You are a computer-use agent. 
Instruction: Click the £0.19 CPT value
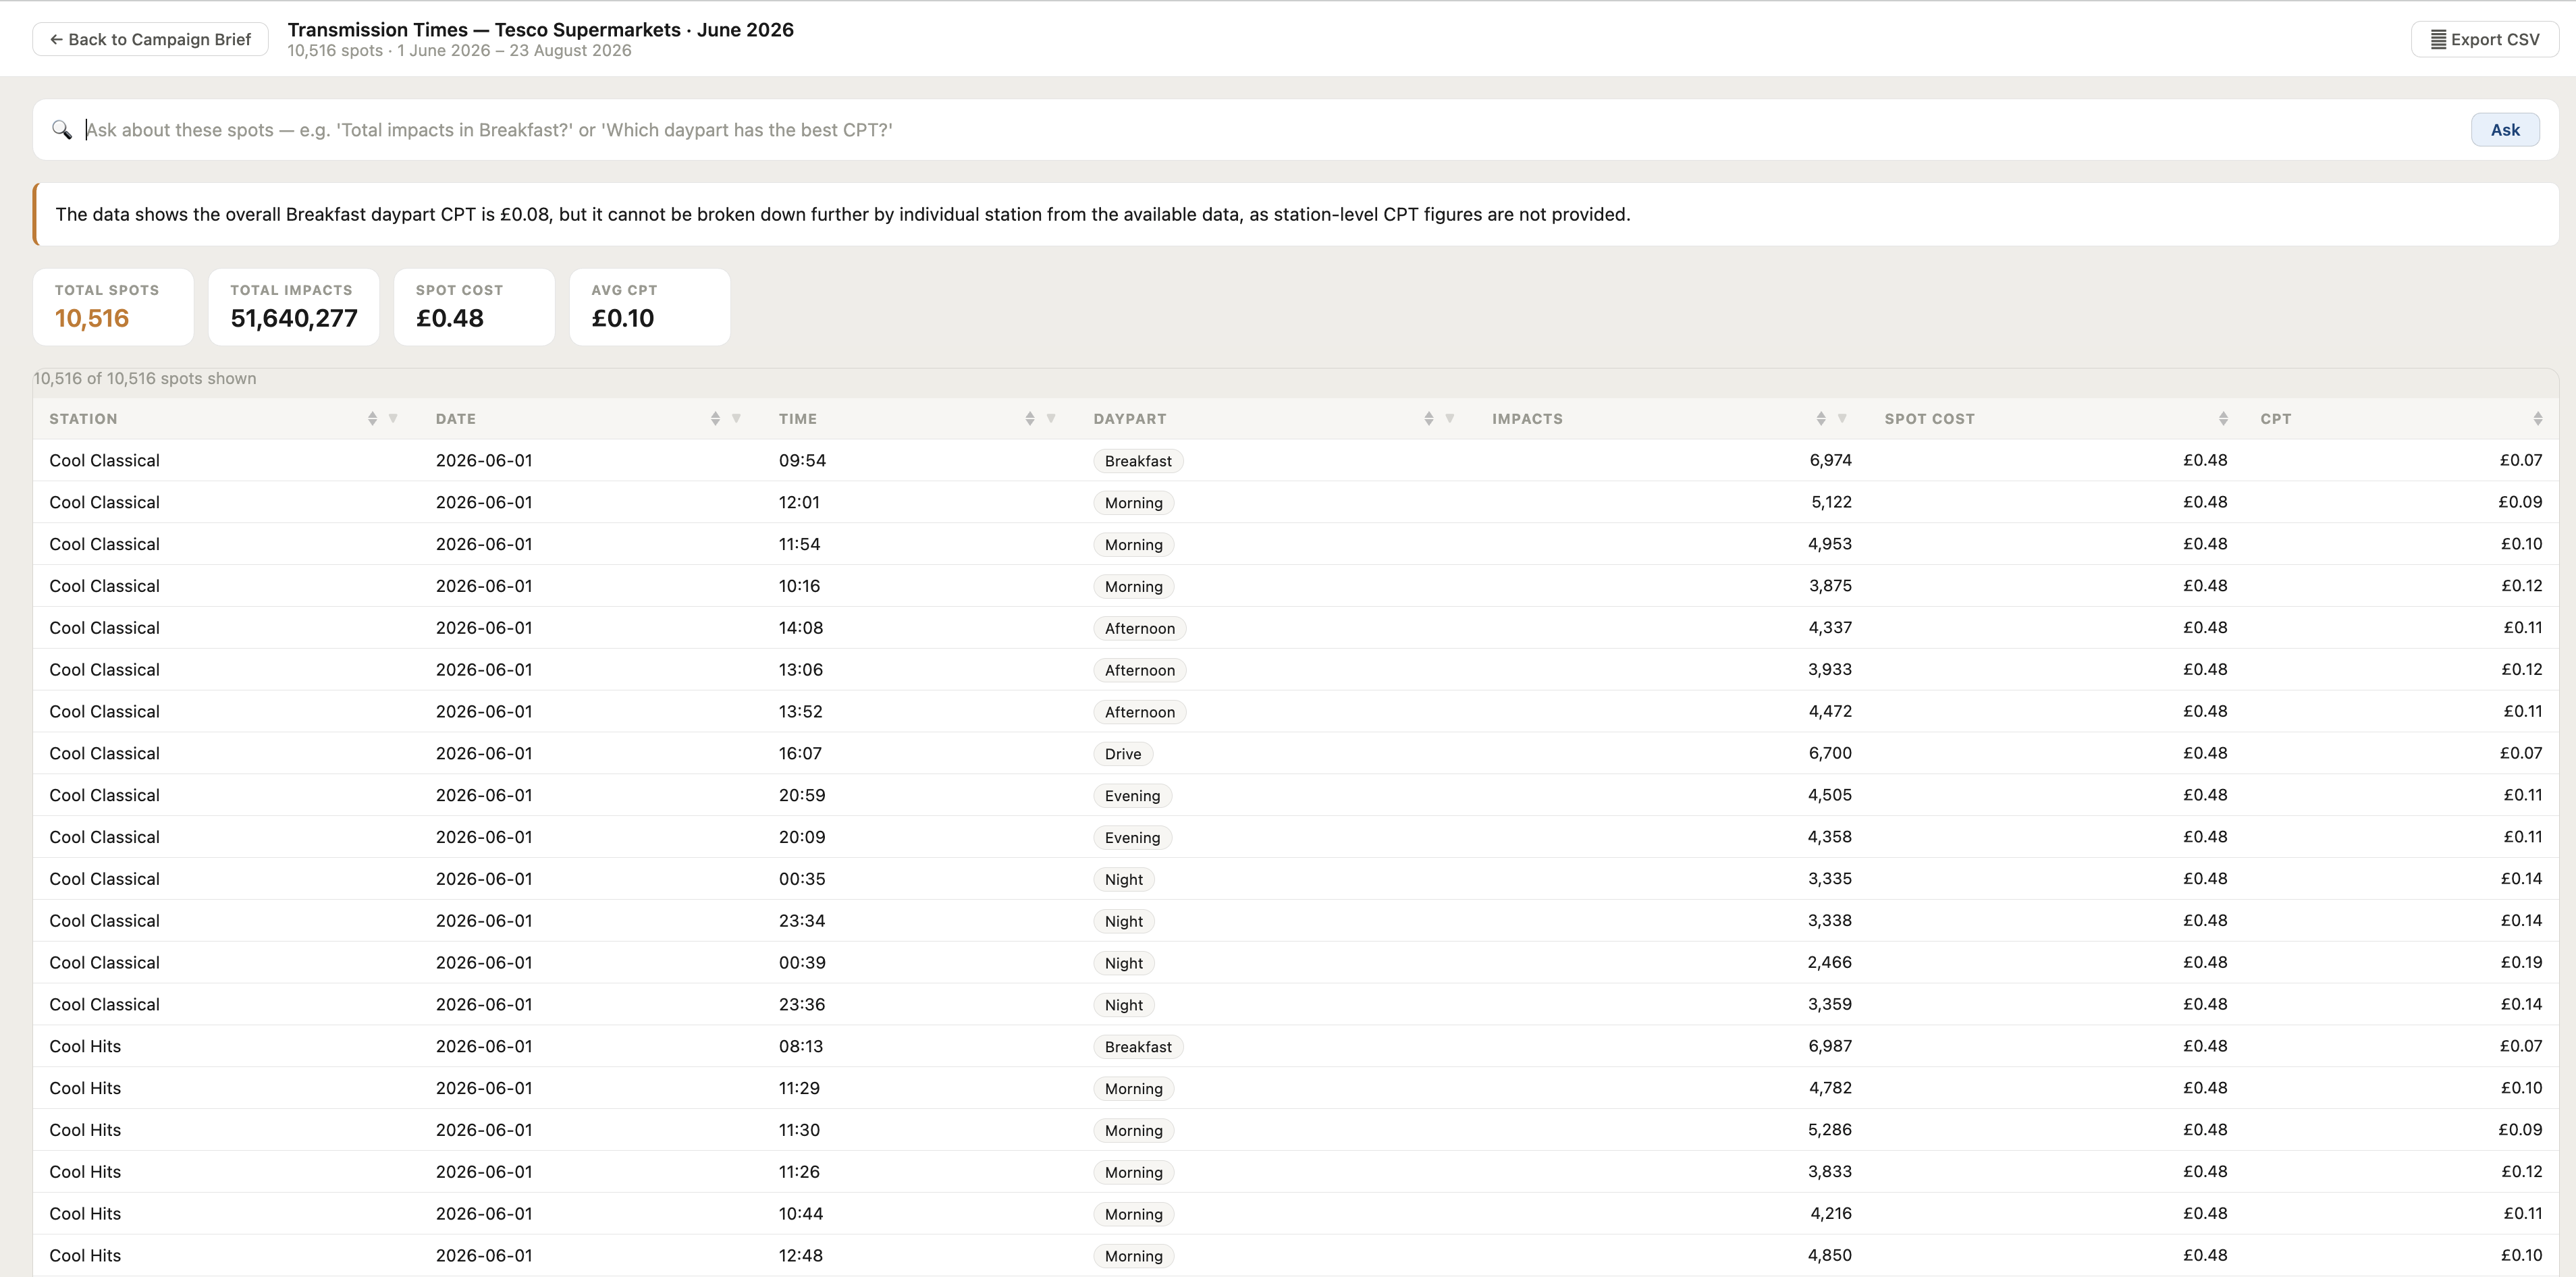(2521, 962)
